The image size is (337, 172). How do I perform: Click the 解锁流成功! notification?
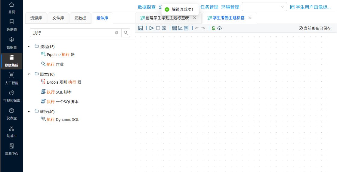[180, 9]
